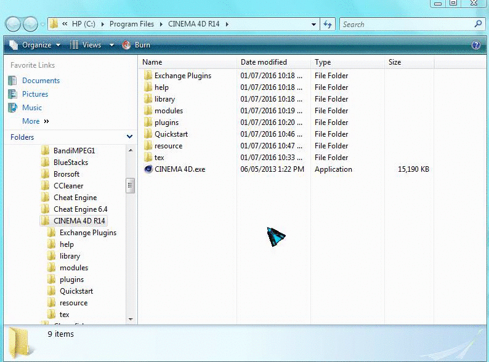
Task: Select CCleaner in the folder tree
Action: point(68,186)
